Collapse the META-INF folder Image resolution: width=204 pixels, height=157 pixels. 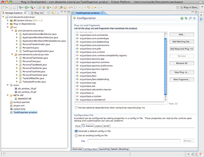[x=8, y=95]
